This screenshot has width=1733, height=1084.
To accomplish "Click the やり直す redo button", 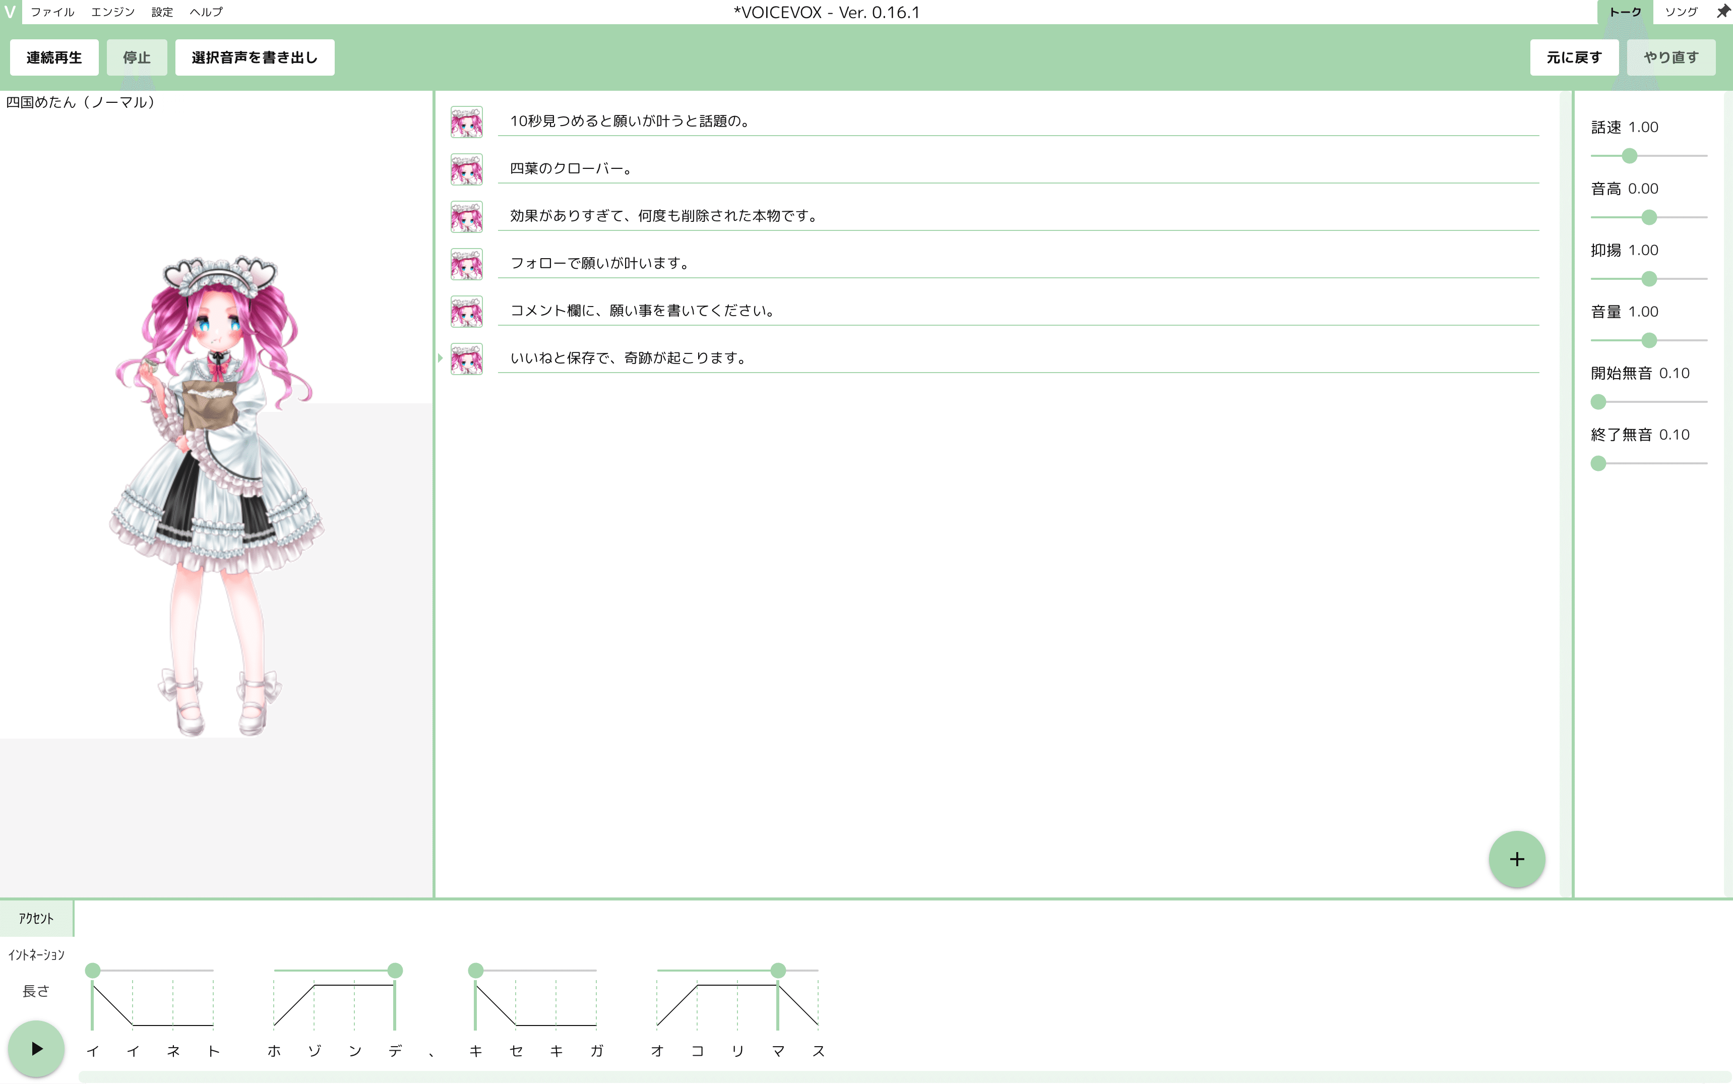I will pos(1670,57).
